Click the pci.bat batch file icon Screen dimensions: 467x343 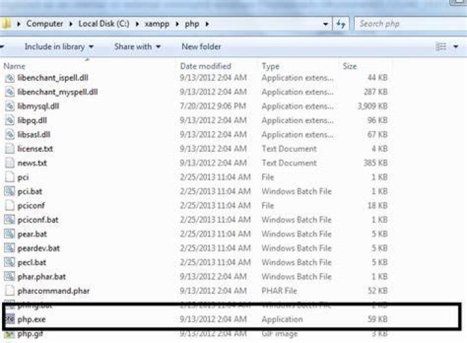click(9, 191)
